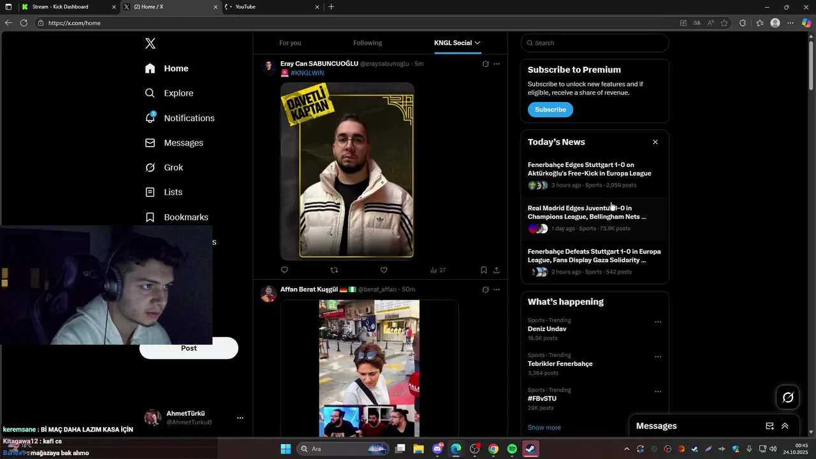This screenshot has height=459, width=816.
Task: Compose new message in Messages drawer
Action: (x=769, y=426)
